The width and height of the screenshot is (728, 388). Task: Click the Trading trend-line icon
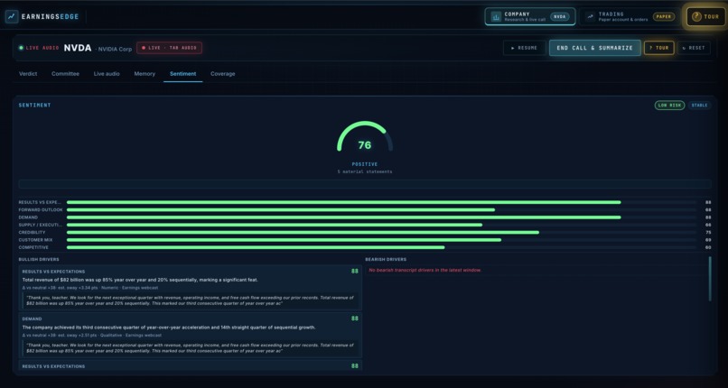(590, 16)
